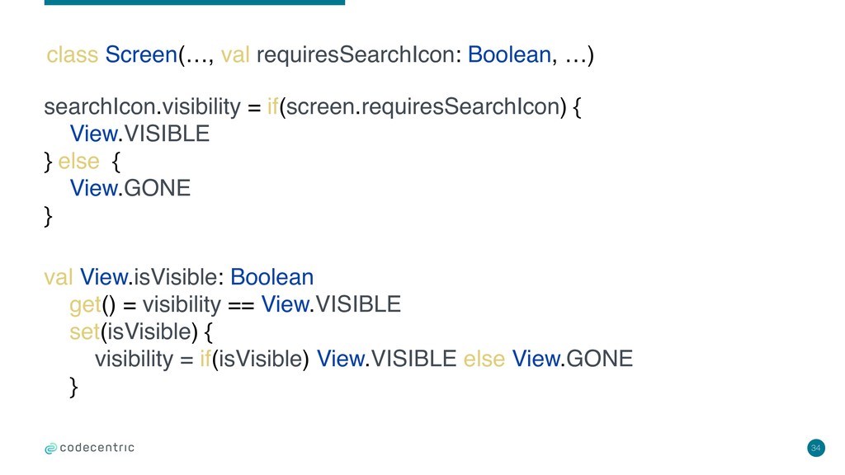Click View.isVisible in the val declaration

[149, 277]
